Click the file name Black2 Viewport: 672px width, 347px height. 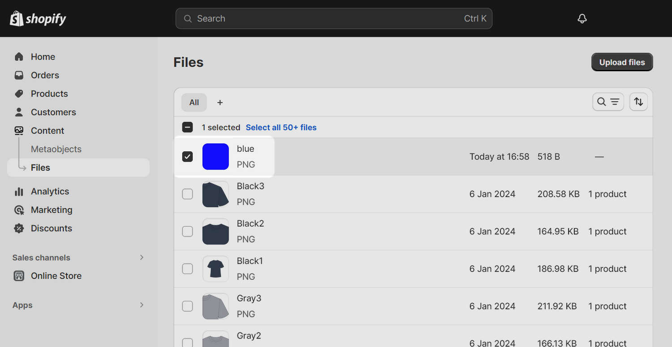[250, 223]
